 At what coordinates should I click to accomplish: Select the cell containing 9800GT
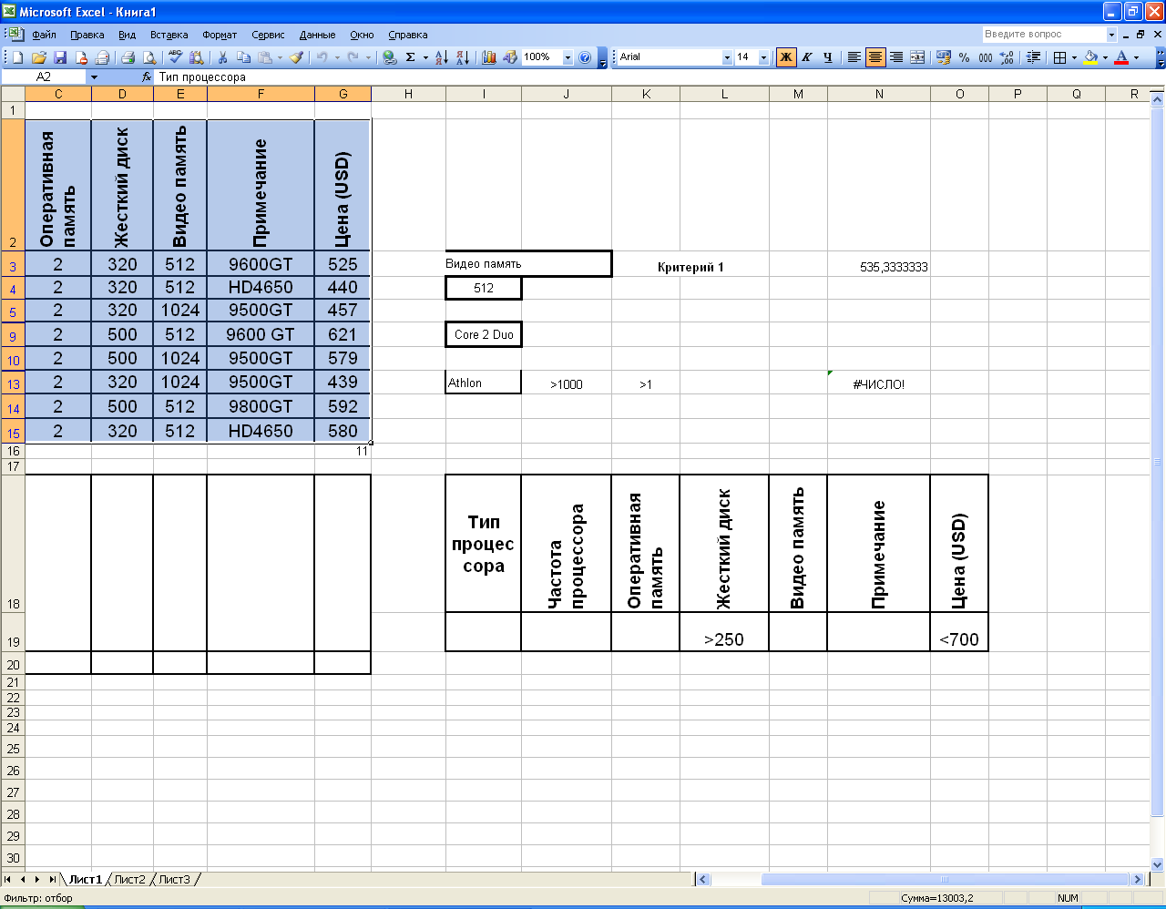[x=261, y=406]
